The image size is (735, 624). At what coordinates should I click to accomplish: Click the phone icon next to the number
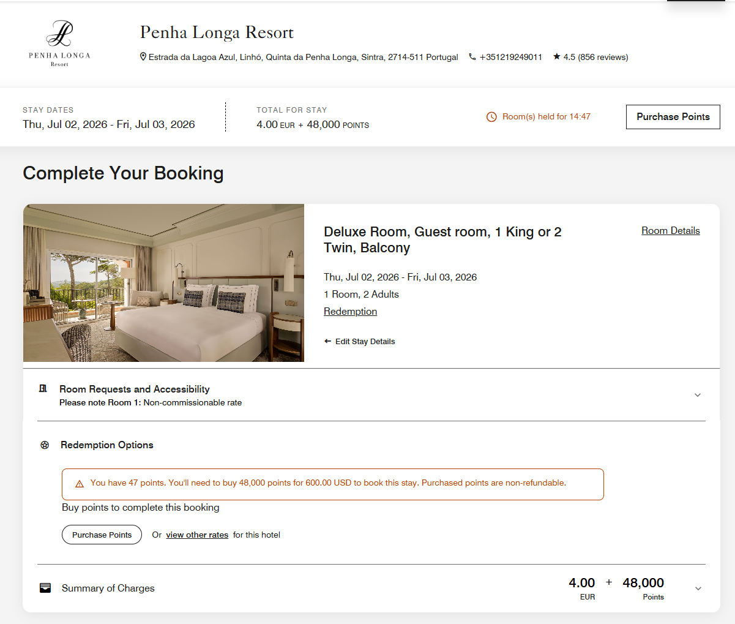click(x=471, y=56)
